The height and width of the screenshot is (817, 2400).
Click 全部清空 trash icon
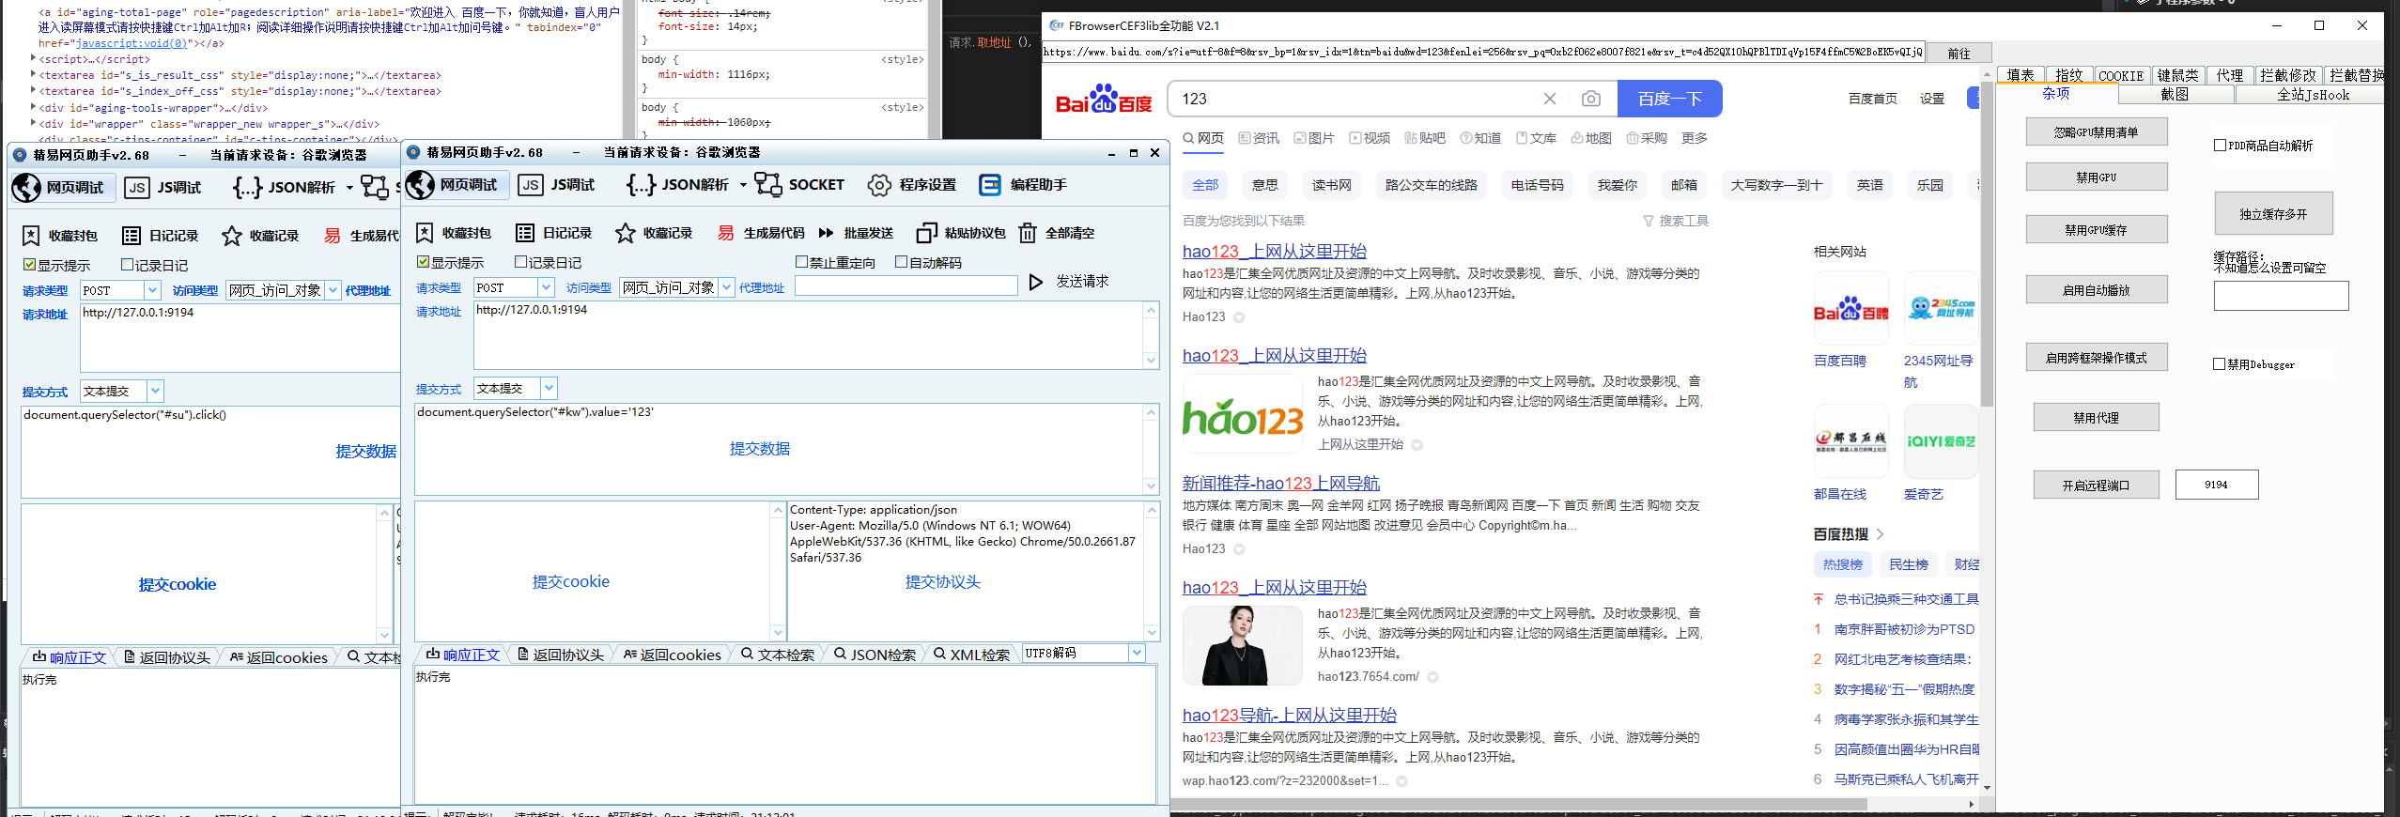[1028, 233]
